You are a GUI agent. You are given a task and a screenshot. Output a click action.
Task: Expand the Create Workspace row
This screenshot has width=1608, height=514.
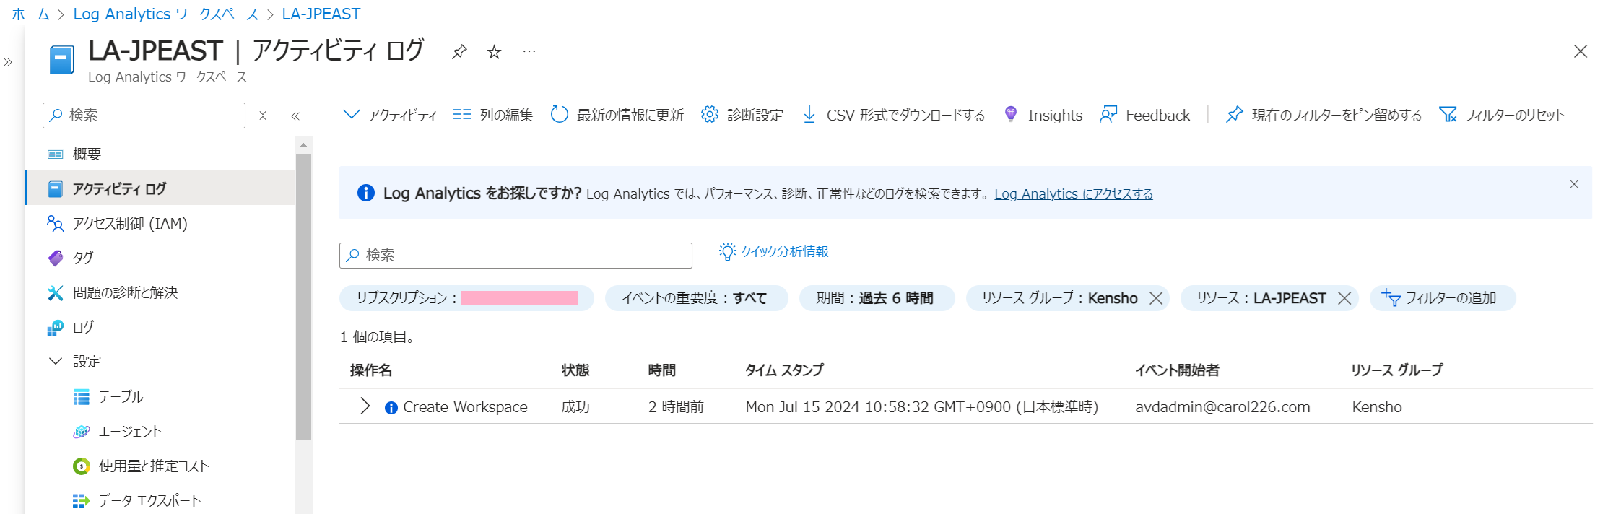pyautogui.click(x=365, y=406)
